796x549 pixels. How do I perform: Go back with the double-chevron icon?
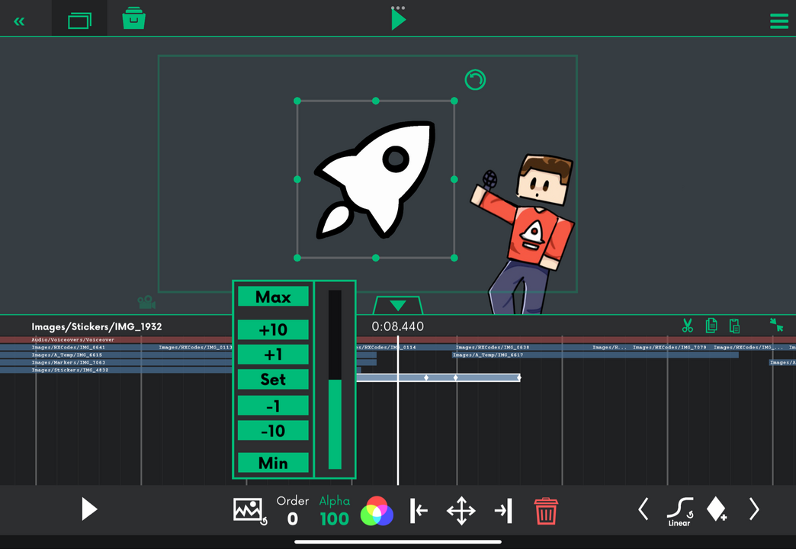pos(19,21)
